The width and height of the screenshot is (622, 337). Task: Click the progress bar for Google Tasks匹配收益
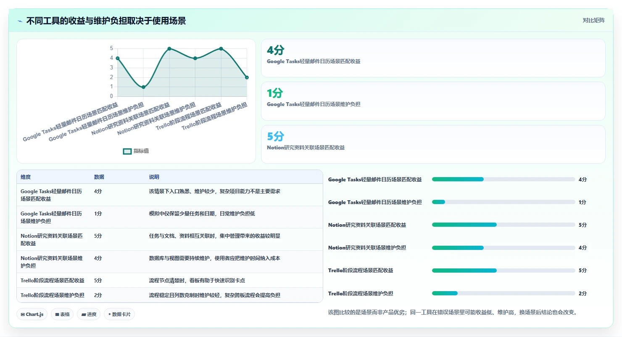tap(503, 179)
